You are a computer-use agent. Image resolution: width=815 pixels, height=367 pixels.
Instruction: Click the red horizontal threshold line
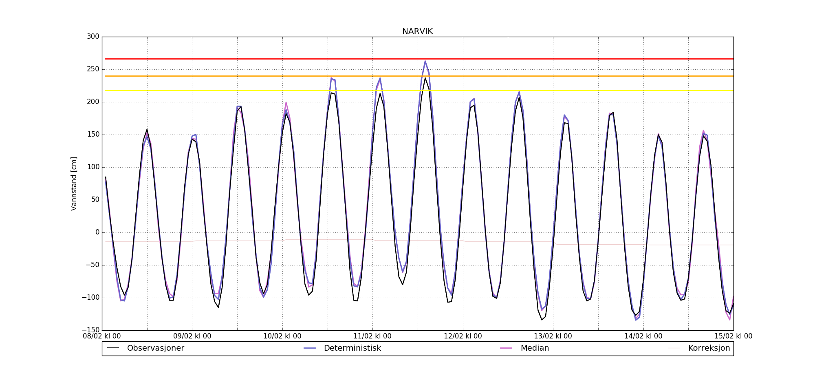tap(419, 59)
